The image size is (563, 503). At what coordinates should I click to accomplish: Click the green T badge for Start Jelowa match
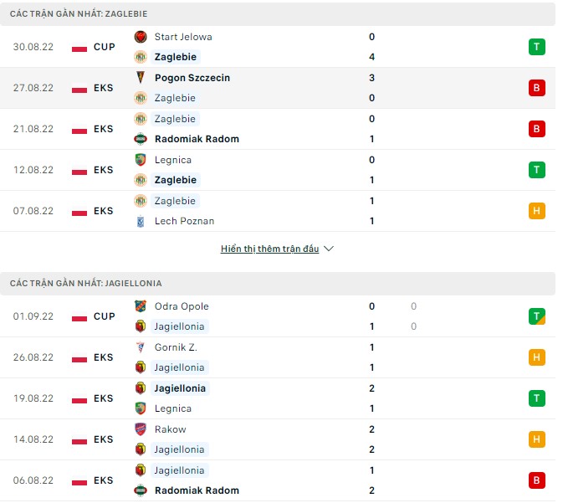coord(537,47)
